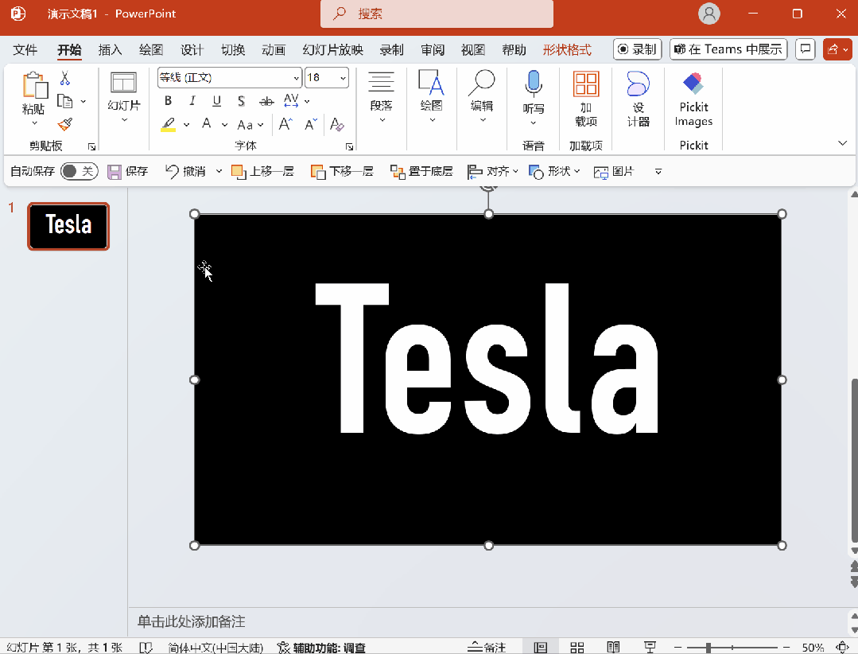Insert a new slide via the slide icon
Screen dimensions: 858x654
tap(124, 82)
